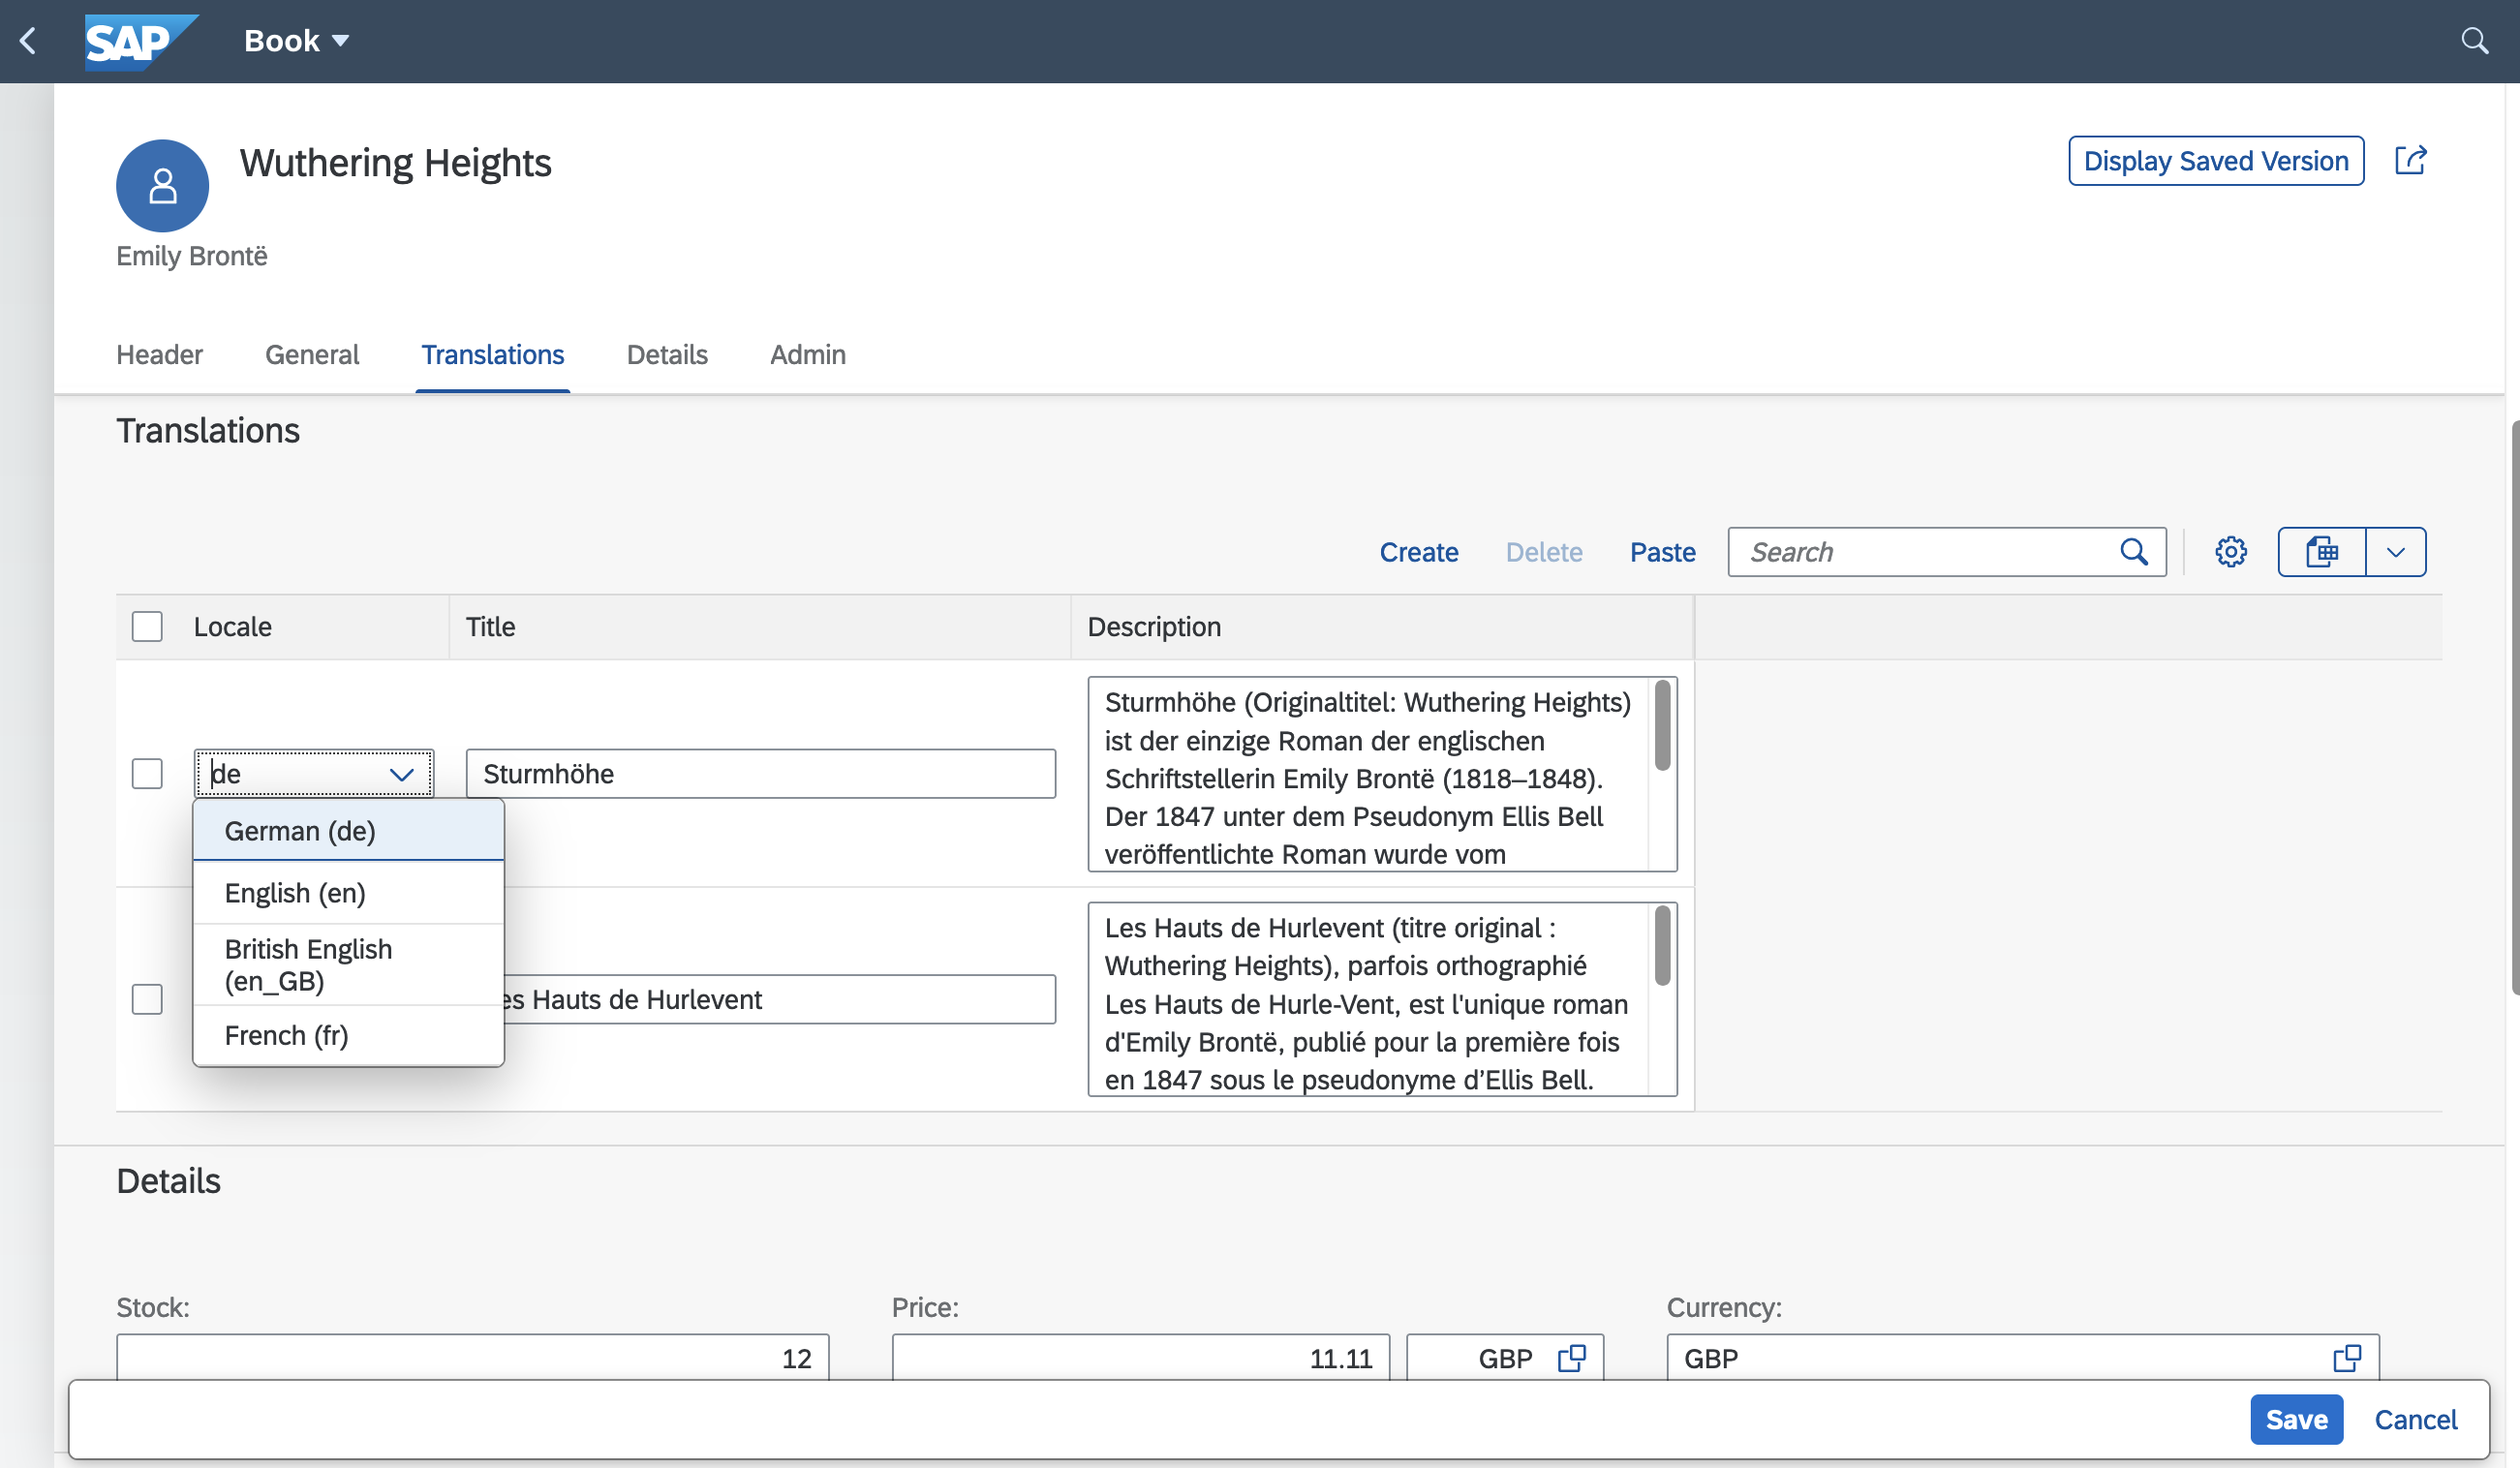Click Delete in the table toolbar
The height and width of the screenshot is (1468, 2520).
coord(1544,552)
